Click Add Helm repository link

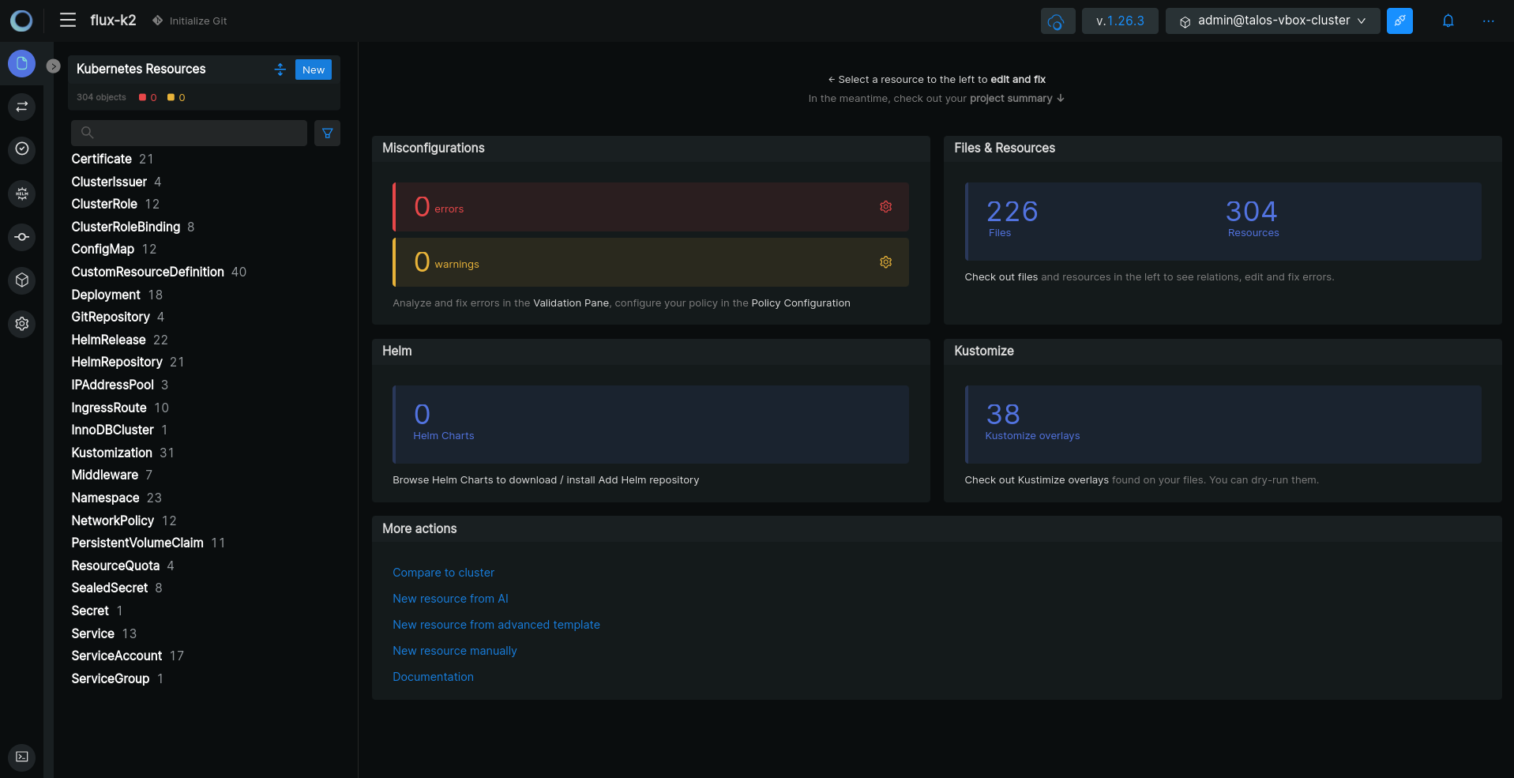click(648, 480)
